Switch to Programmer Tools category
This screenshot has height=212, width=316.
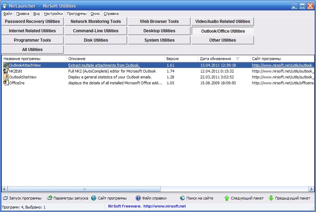click(x=33, y=40)
